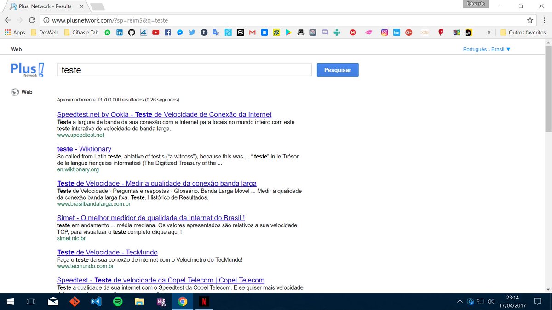Screen dimensions: 552x310
Task: Open the XDA bookmark icon
Action: point(425,33)
